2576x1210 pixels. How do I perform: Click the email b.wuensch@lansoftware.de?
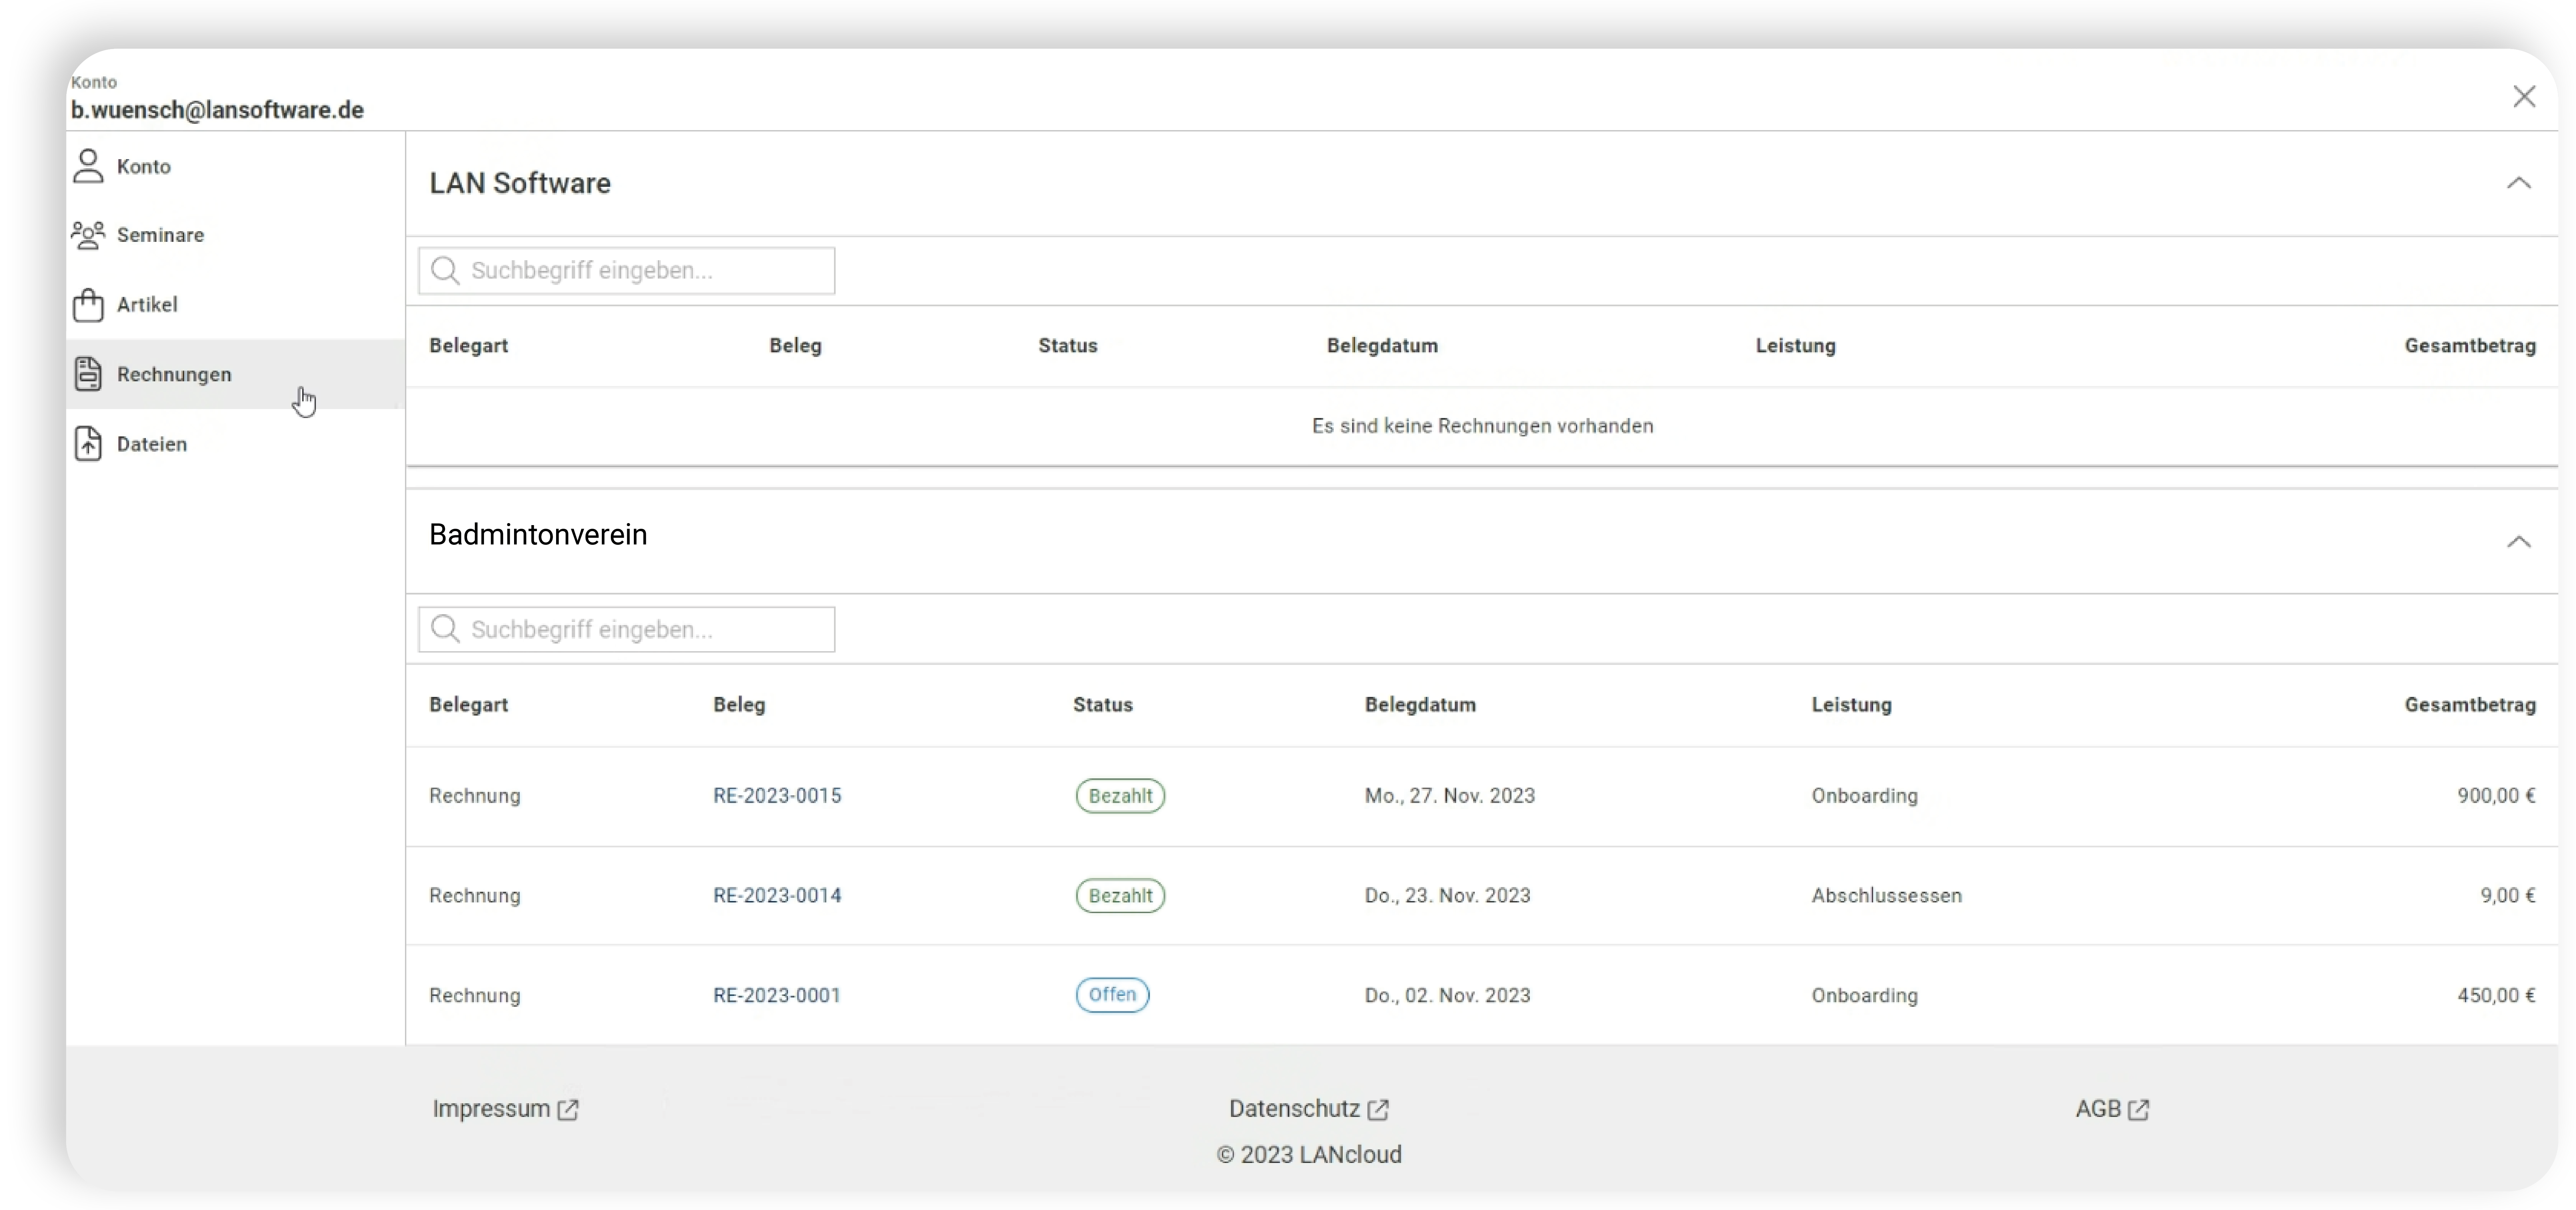217,110
